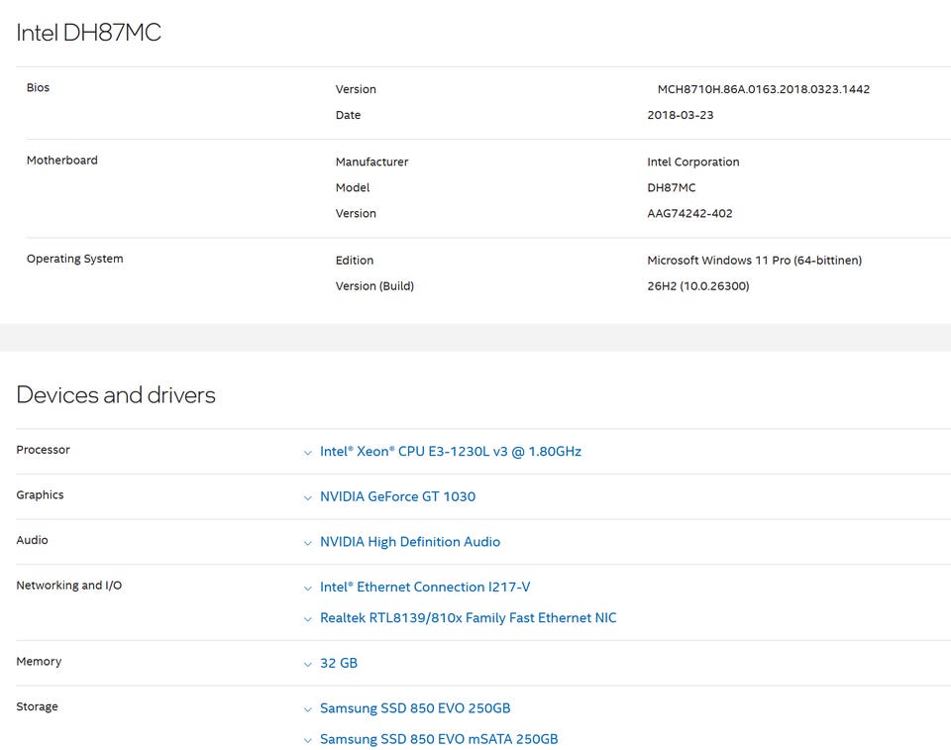
Task: Expand the Processor chevron arrow
Action: click(307, 453)
